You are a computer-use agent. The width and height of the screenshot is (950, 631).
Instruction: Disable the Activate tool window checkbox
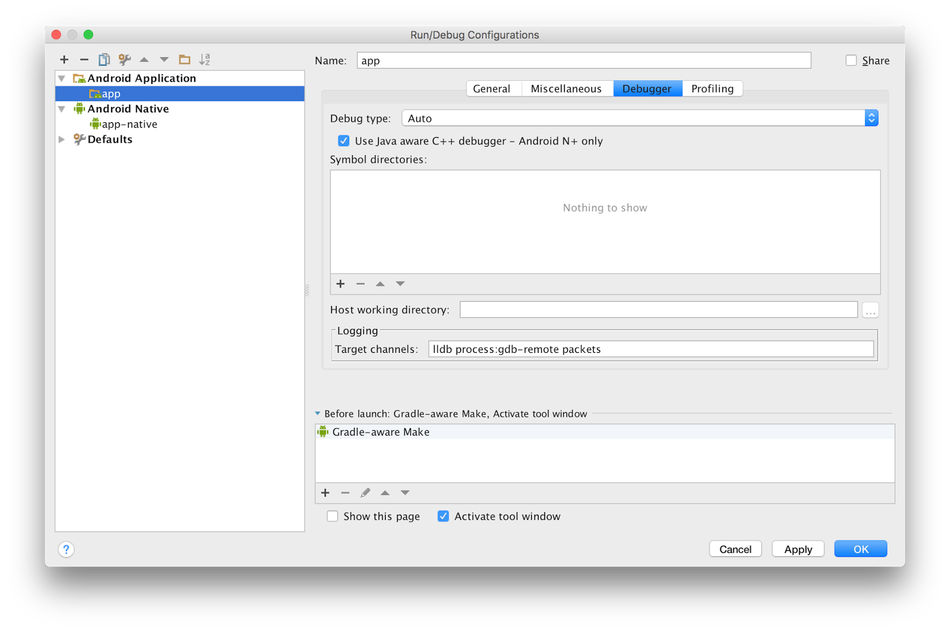[x=443, y=516]
